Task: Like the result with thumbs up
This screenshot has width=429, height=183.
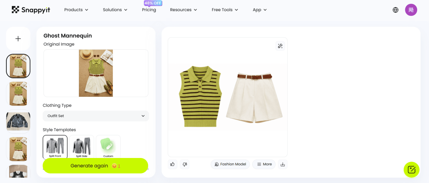Action: coord(173,164)
